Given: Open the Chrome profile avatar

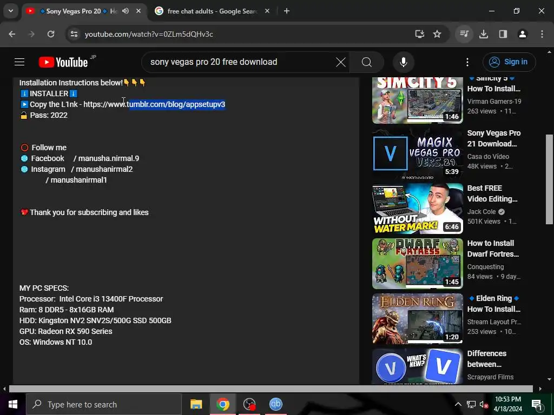Looking at the screenshot, I should pyautogui.click(x=523, y=34).
